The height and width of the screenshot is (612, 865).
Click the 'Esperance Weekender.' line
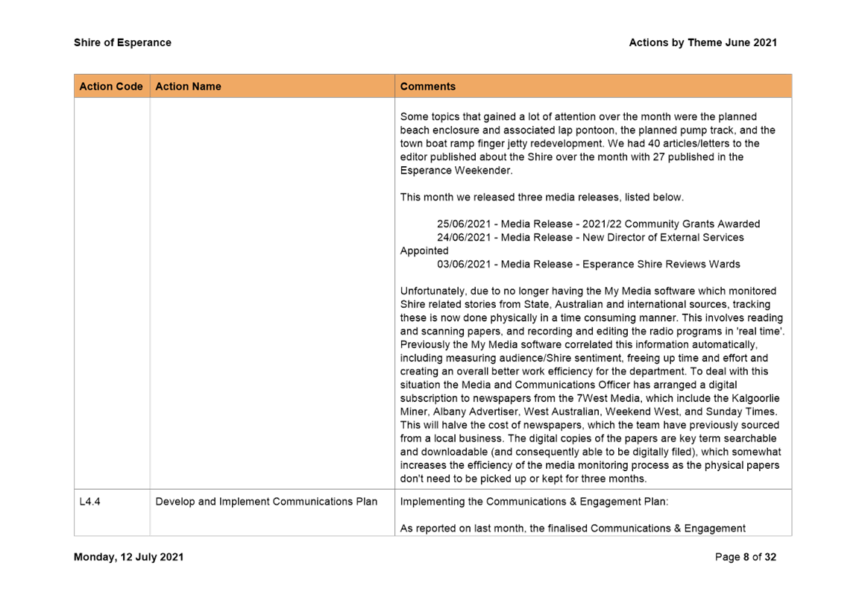tap(456, 171)
